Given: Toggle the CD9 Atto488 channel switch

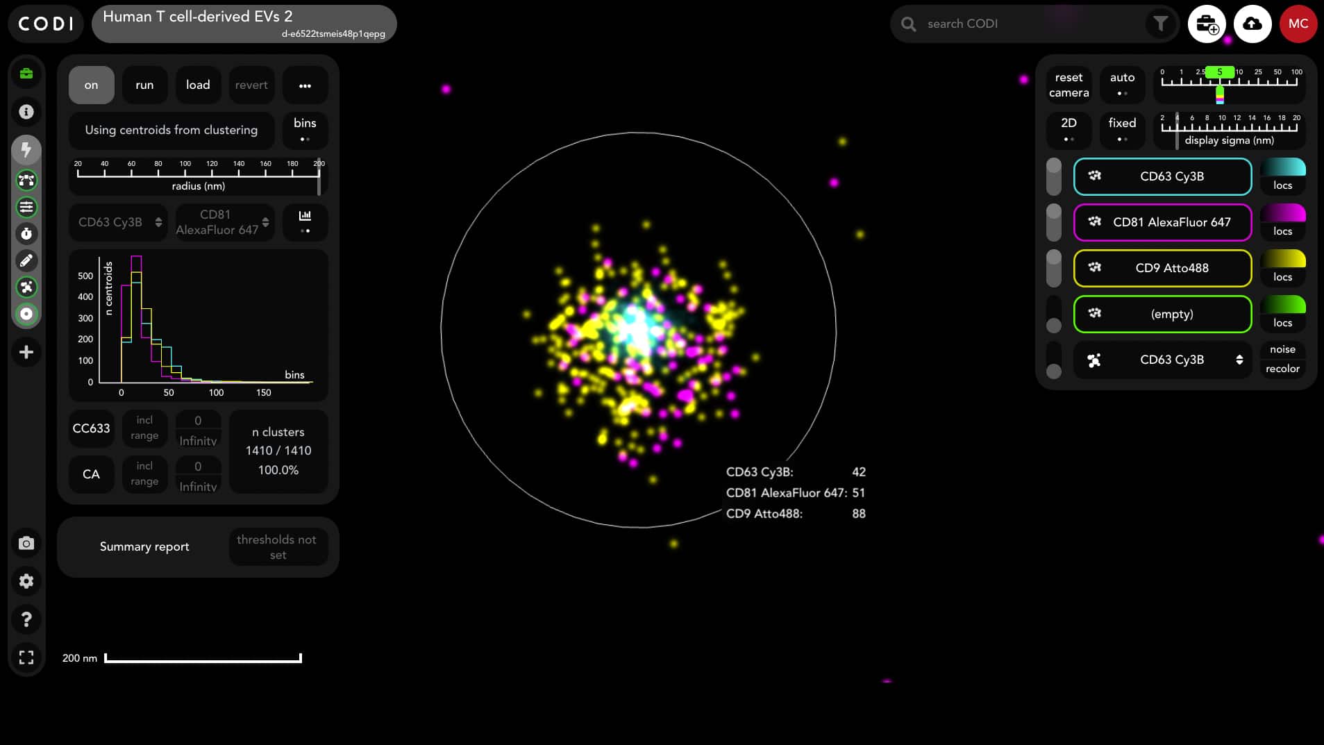Looking at the screenshot, I should [1053, 268].
